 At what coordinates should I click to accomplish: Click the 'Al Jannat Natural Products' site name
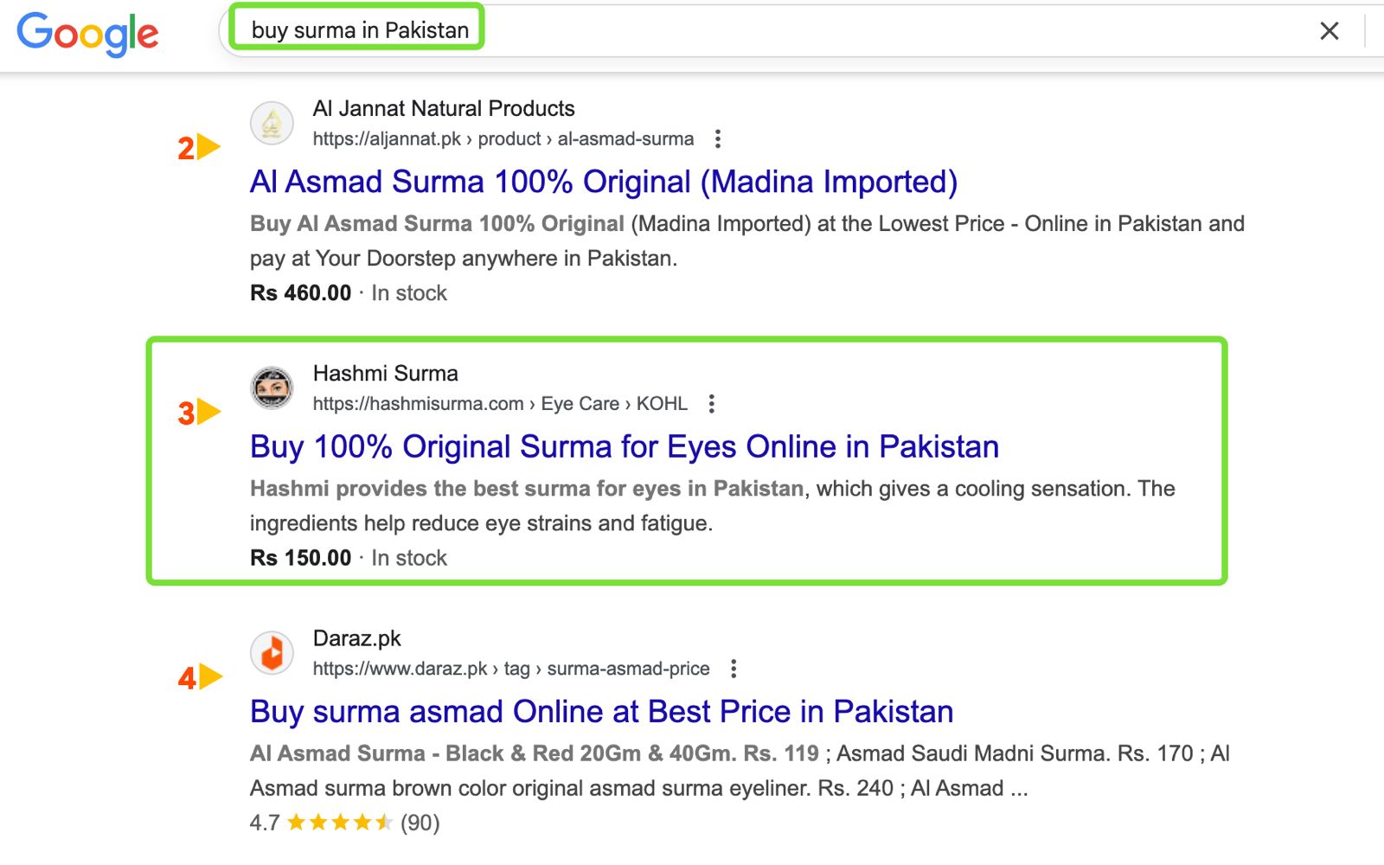click(444, 108)
